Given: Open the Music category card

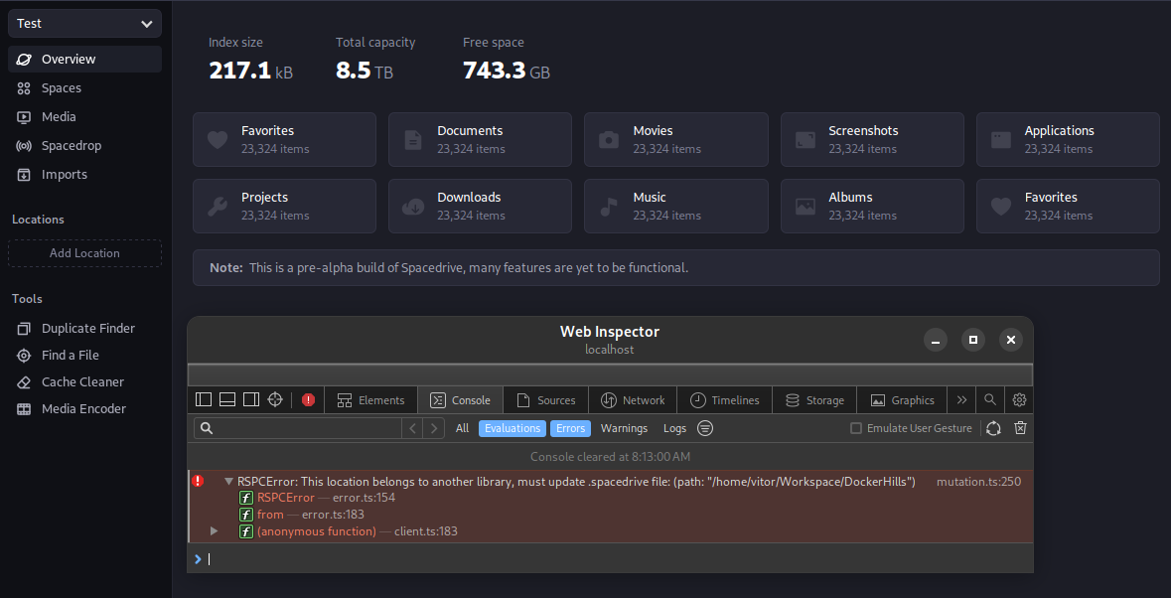Looking at the screenshot, I should [675, 206].
